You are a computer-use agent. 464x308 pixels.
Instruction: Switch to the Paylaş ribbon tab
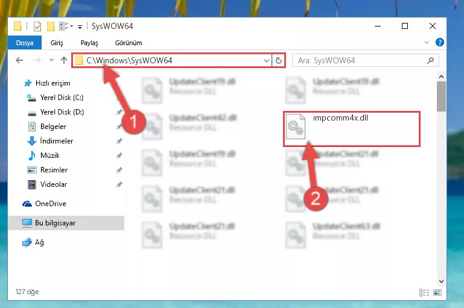89,43
